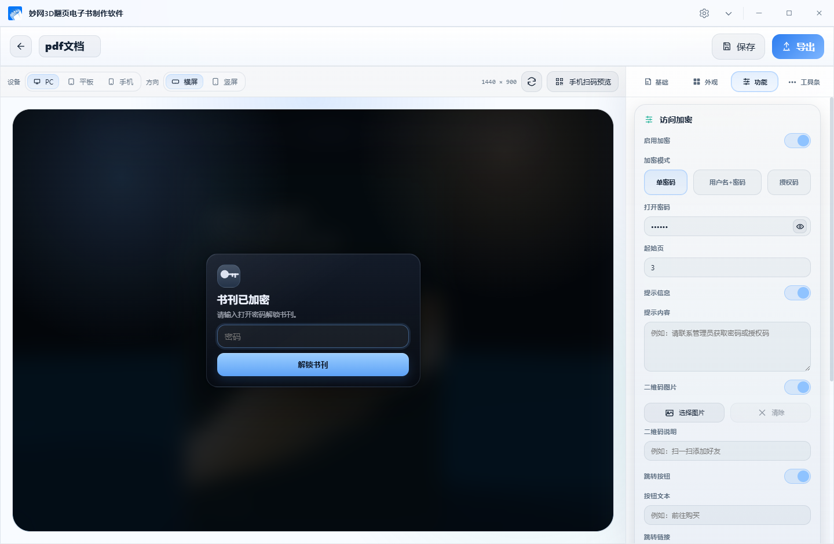
Task: Open the 外观 tab
Action: 705,82
